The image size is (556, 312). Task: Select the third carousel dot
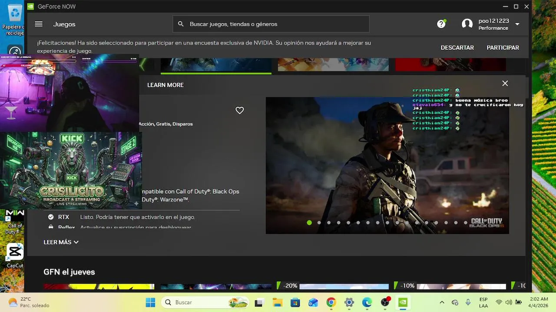coord(329,223)
